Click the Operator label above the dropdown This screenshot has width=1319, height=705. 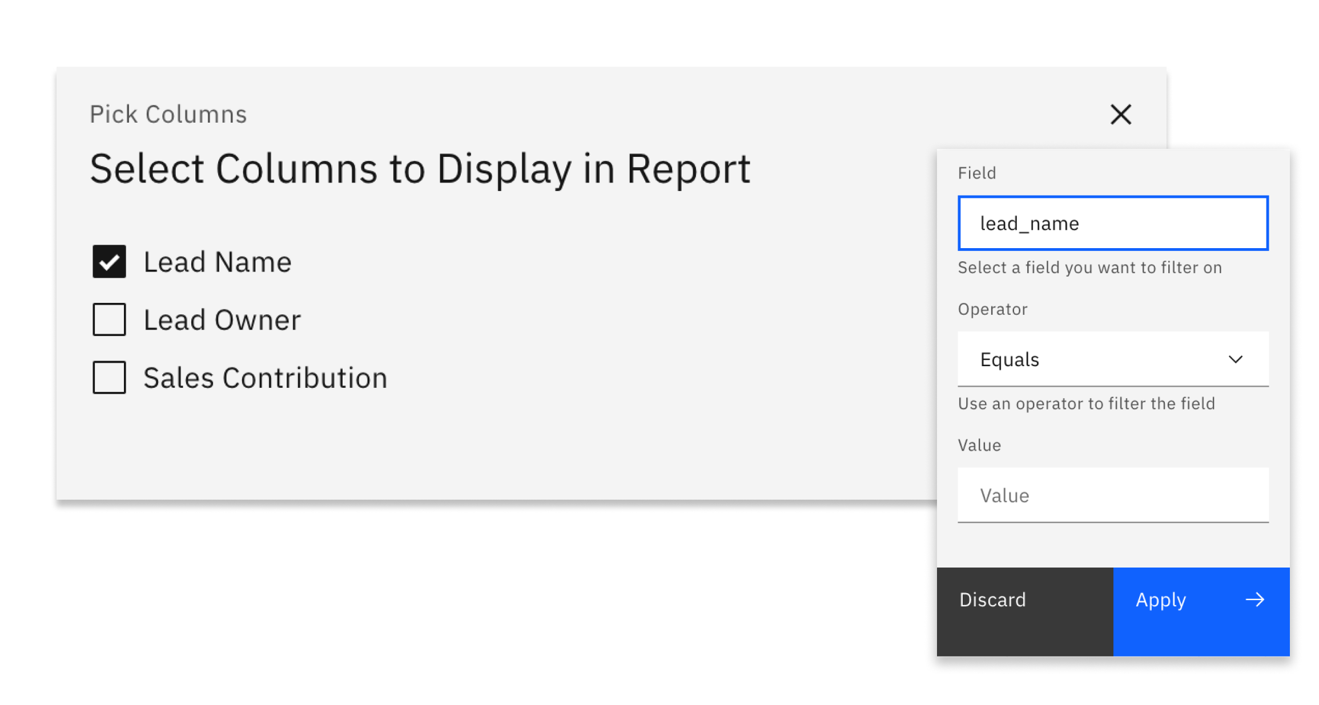[992, 309]
